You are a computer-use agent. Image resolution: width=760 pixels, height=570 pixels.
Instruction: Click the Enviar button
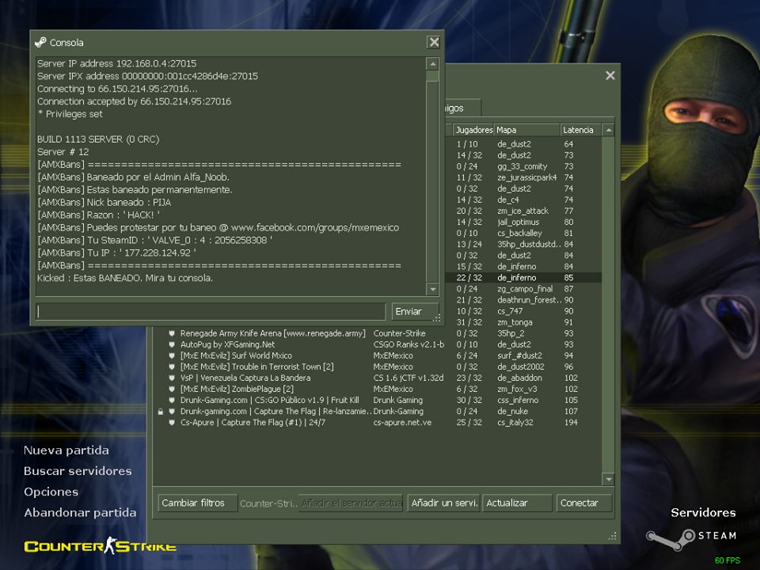415,312
